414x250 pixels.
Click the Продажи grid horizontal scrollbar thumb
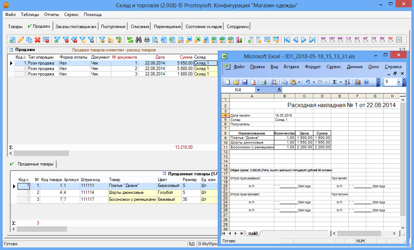point(41,153)
